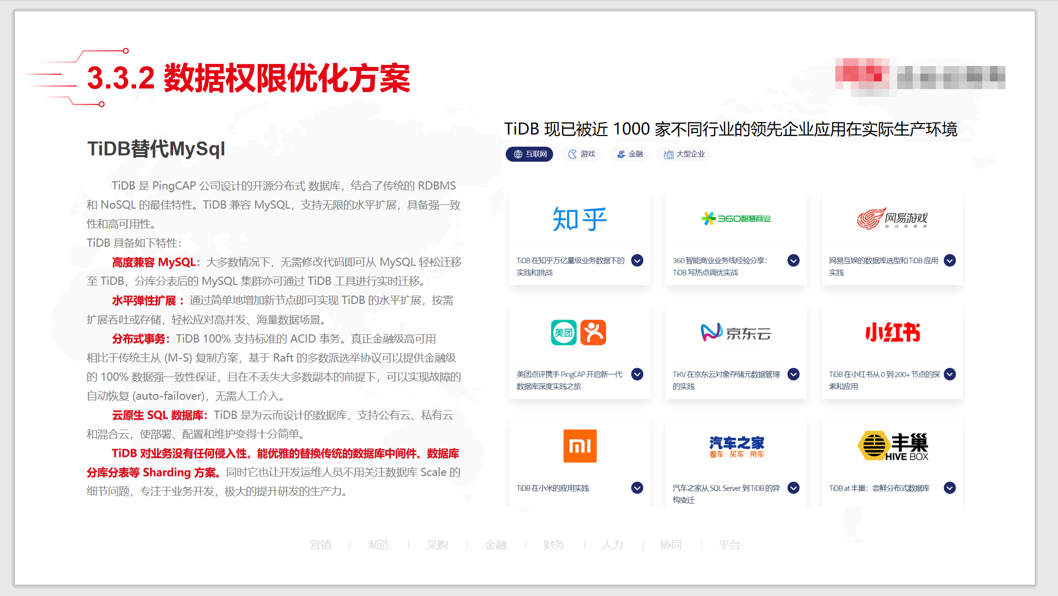Viewport: 1058px width, 596px height.
Task: Click the 小红书 logo
Action: pyautogui.click(x=892, y=332)
